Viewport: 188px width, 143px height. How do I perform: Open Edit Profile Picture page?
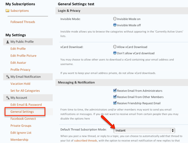(23, 56)
